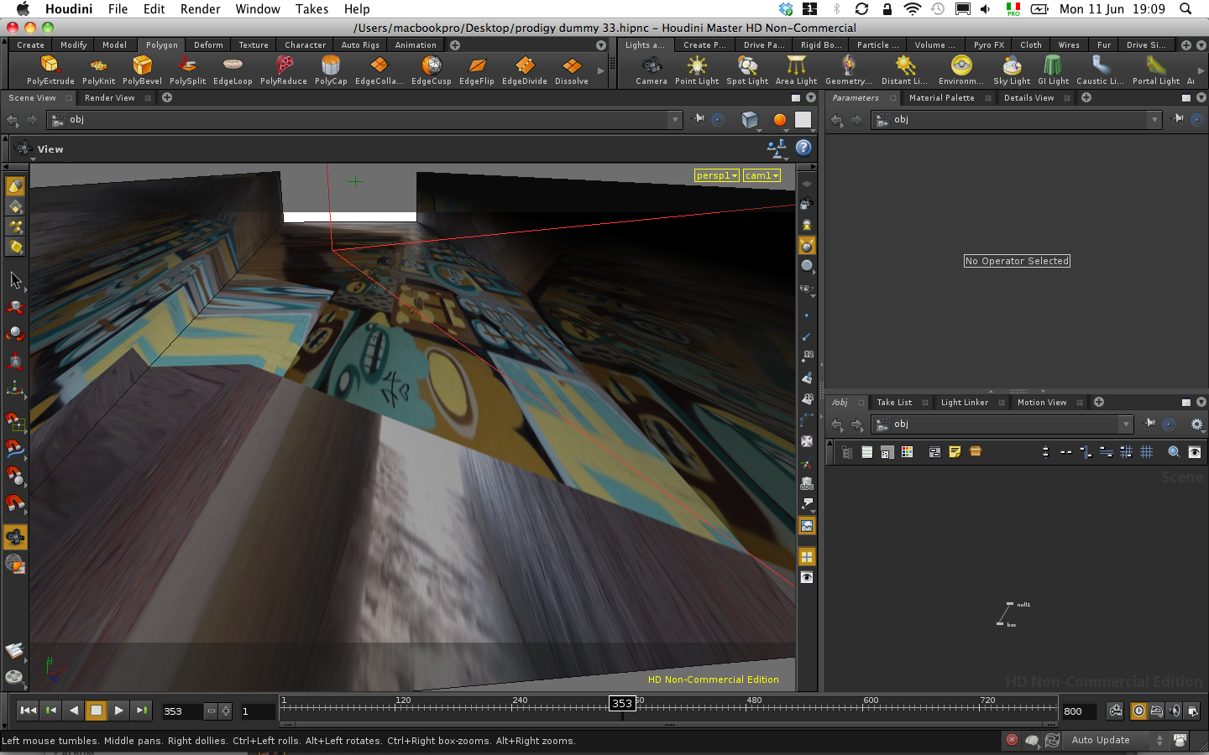The image size is (1209, 755).
Task: Open the persp1 viewport menu
Action: coord(717,175)
